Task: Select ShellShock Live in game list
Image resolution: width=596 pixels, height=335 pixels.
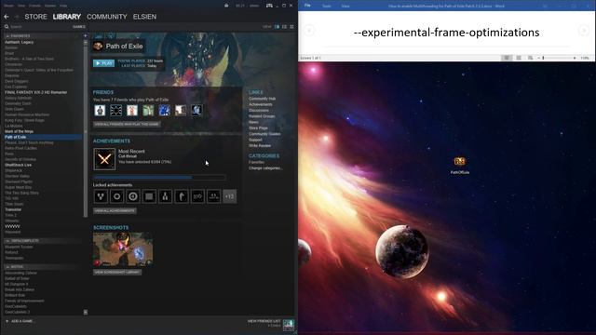Action: tap(19, 166)
